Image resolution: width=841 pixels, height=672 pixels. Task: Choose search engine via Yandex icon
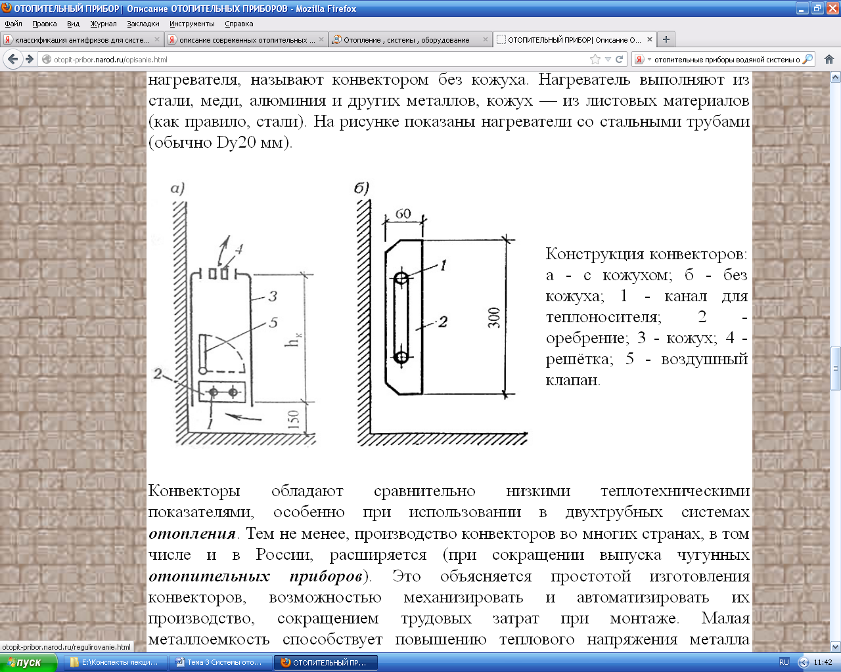(x=639, y=59)
